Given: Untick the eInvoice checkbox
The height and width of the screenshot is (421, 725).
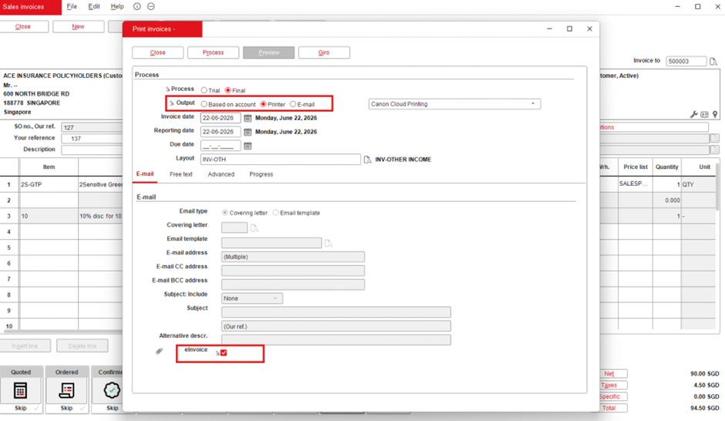Looking at the screenshot, I should pyautogui.click(x=224, y=352).
